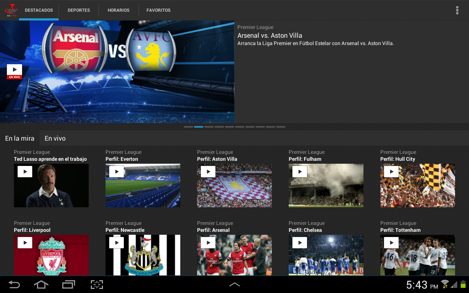The height and width of the screenshot is (293, 469).
Task: Play the Perfil: Everton video
Action: tap(117, 171)
